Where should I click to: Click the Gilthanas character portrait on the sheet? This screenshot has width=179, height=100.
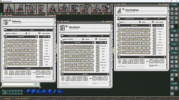6,22
